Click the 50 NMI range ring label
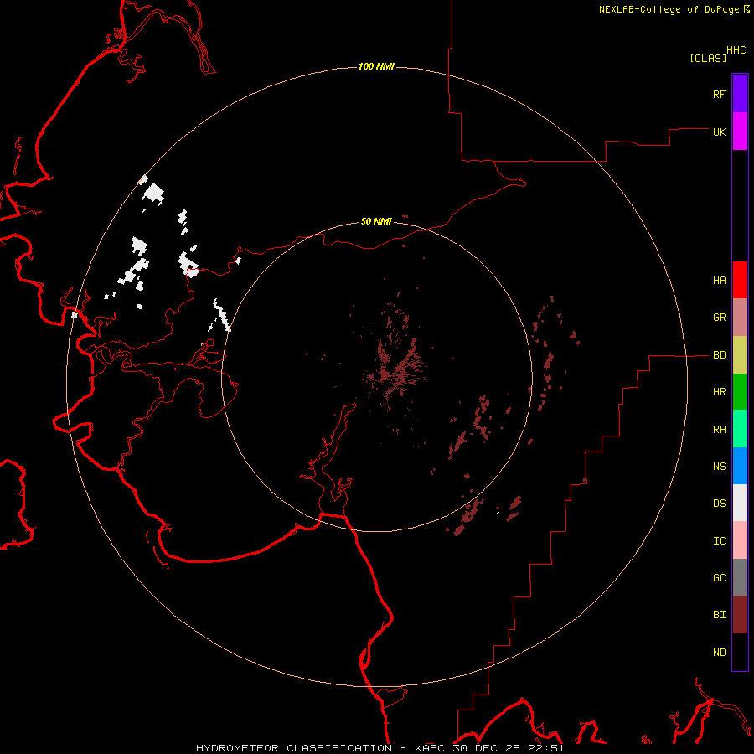This screenshot has height=754, width=754. point(376,221)
